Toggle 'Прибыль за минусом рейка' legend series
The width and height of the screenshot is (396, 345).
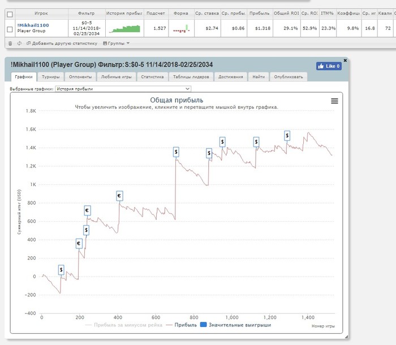click(x=124, y=325)
